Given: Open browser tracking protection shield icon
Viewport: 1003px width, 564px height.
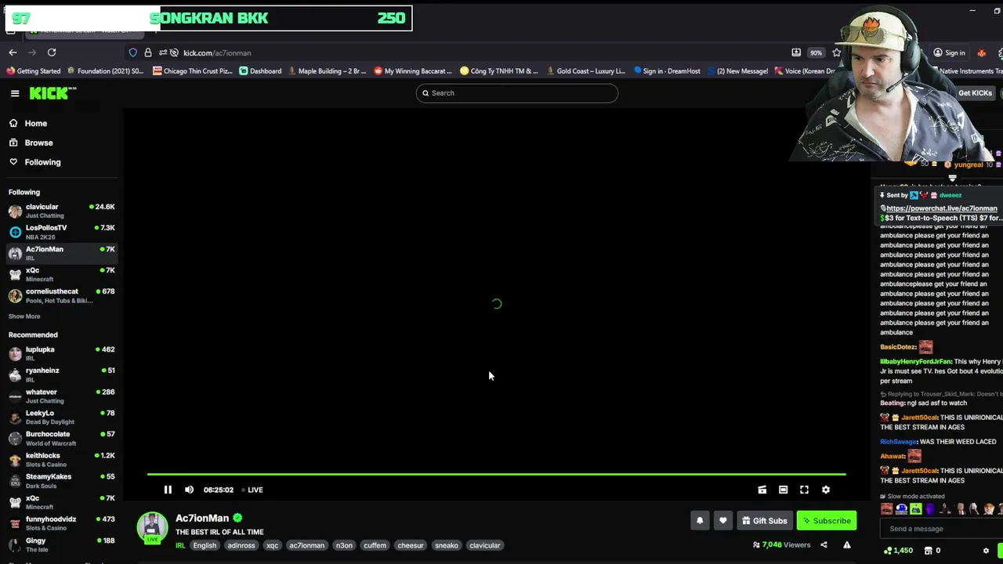Looking at the screenshot, I should [x=133, y=52].
